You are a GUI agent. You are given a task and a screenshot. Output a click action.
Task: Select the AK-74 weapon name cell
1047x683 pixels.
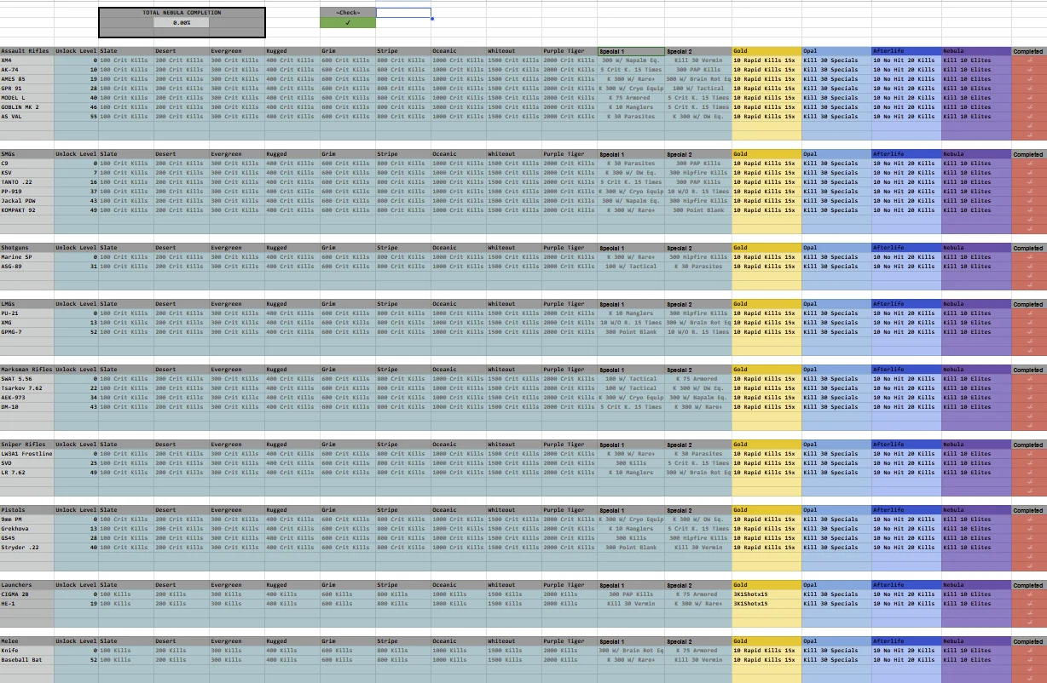[26, 70]
